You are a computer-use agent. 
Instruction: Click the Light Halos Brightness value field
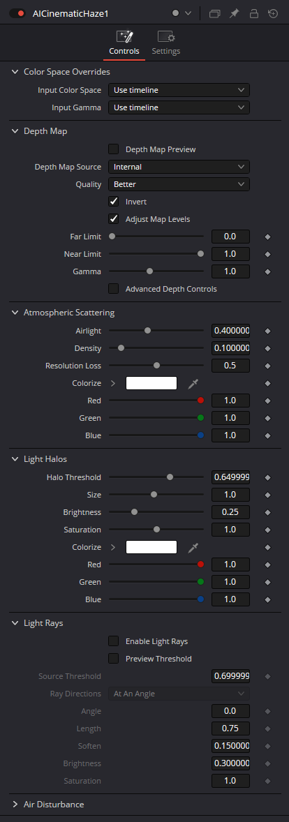pos(230,512)
